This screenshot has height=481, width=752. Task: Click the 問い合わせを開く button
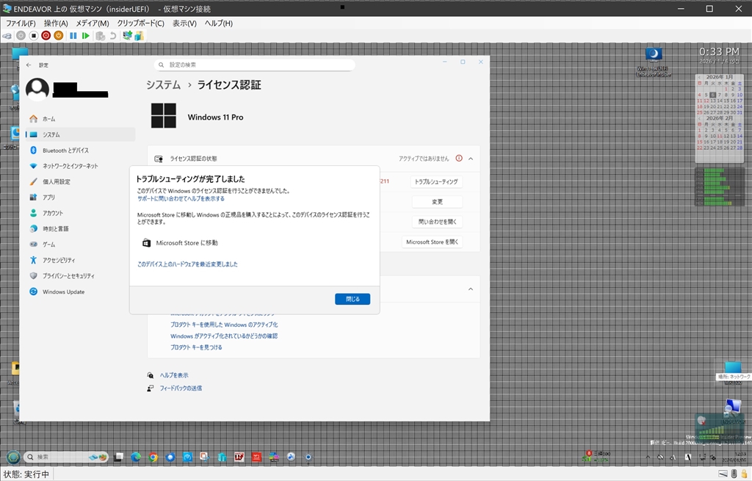click(437, 222)
